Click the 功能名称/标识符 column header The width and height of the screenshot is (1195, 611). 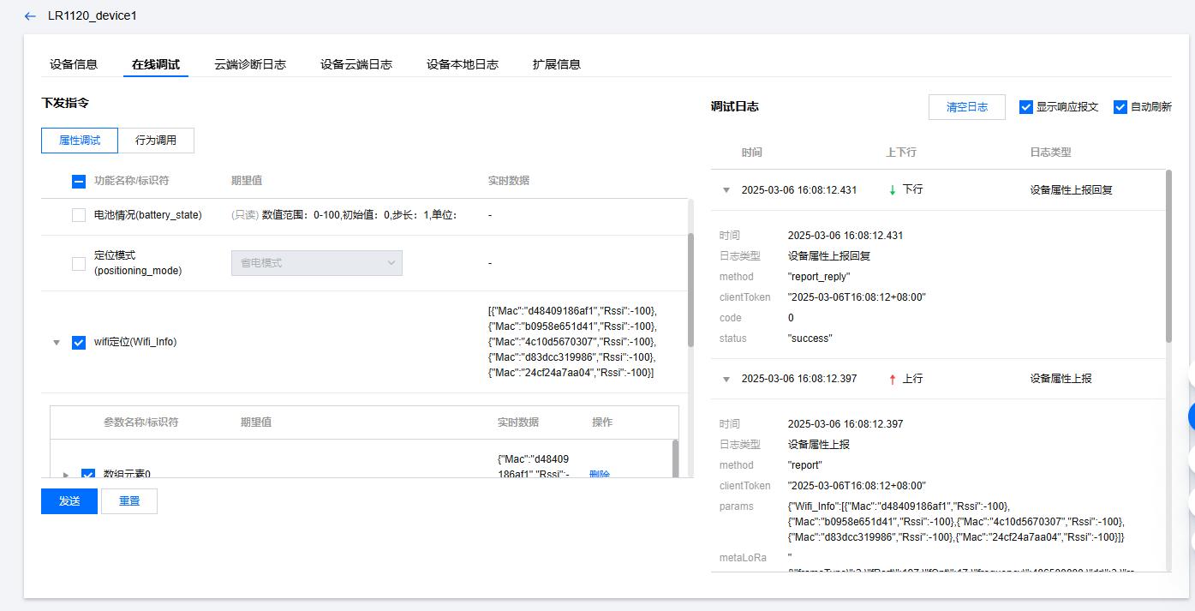(x=131, y=181)
